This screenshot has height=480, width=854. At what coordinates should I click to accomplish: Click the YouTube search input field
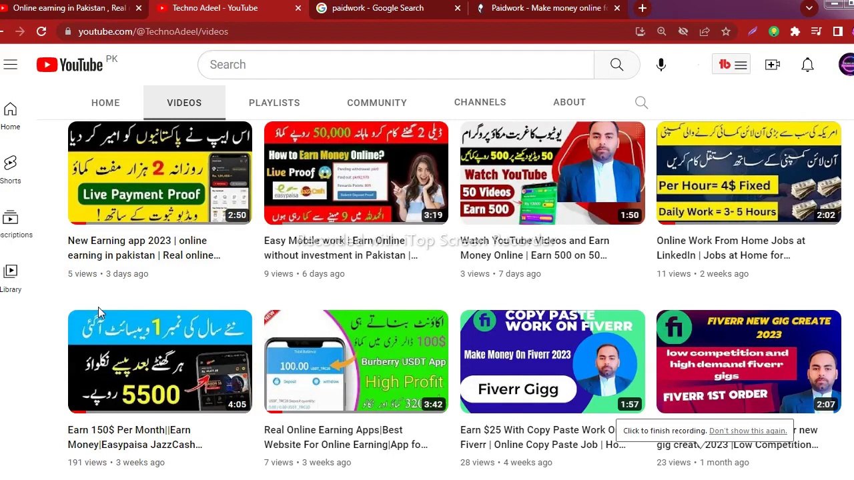tap(396, 65)
